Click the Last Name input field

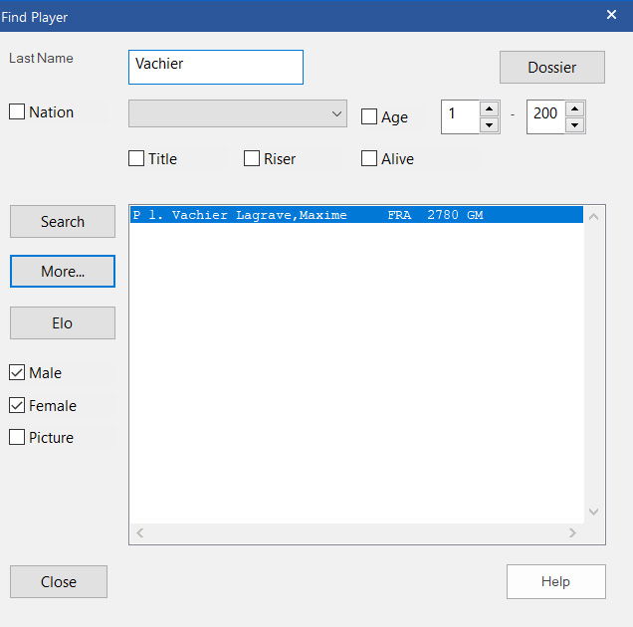click(x=215, y=67)
